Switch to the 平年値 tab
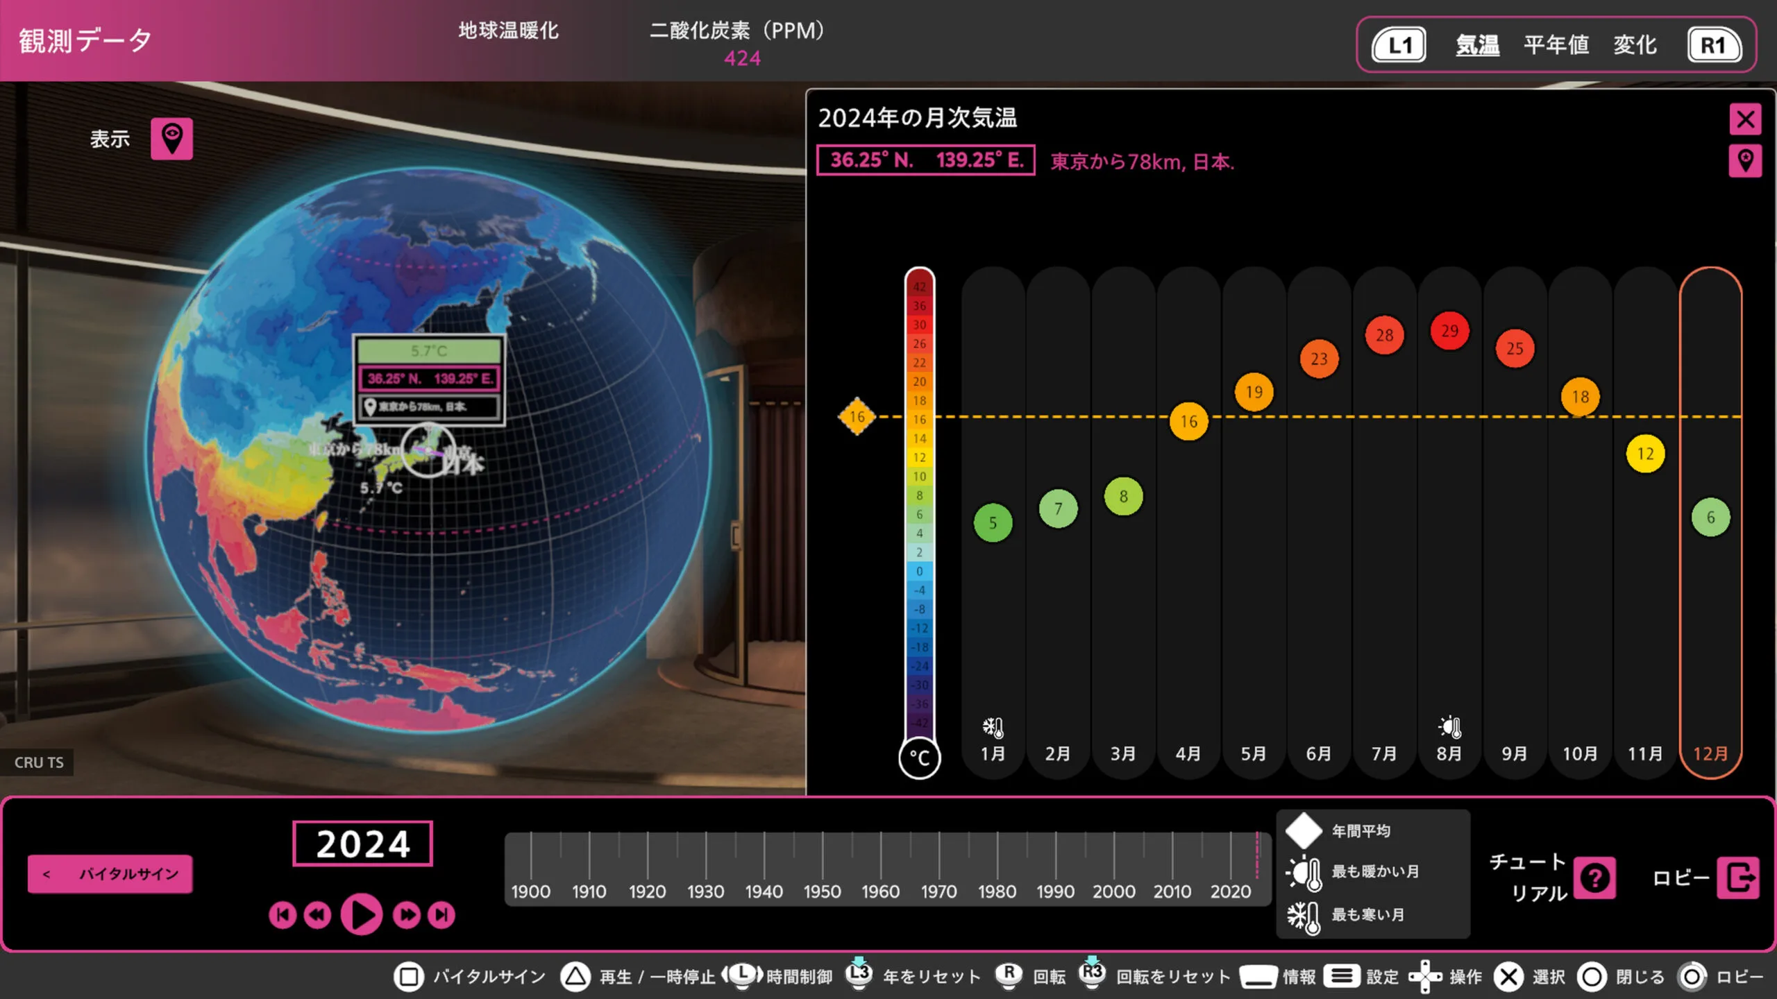Viewport: 1777px width, 999px height. (1556, 45)
